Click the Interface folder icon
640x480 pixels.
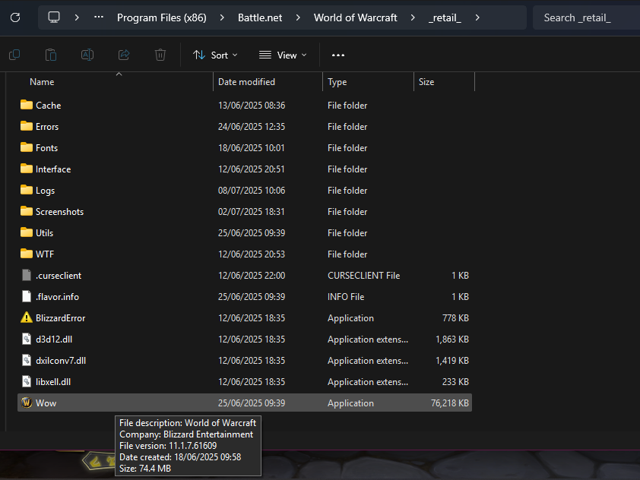27,169
